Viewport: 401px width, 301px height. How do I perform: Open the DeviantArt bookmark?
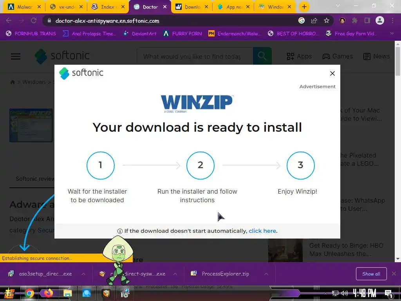tap(140, 34)
